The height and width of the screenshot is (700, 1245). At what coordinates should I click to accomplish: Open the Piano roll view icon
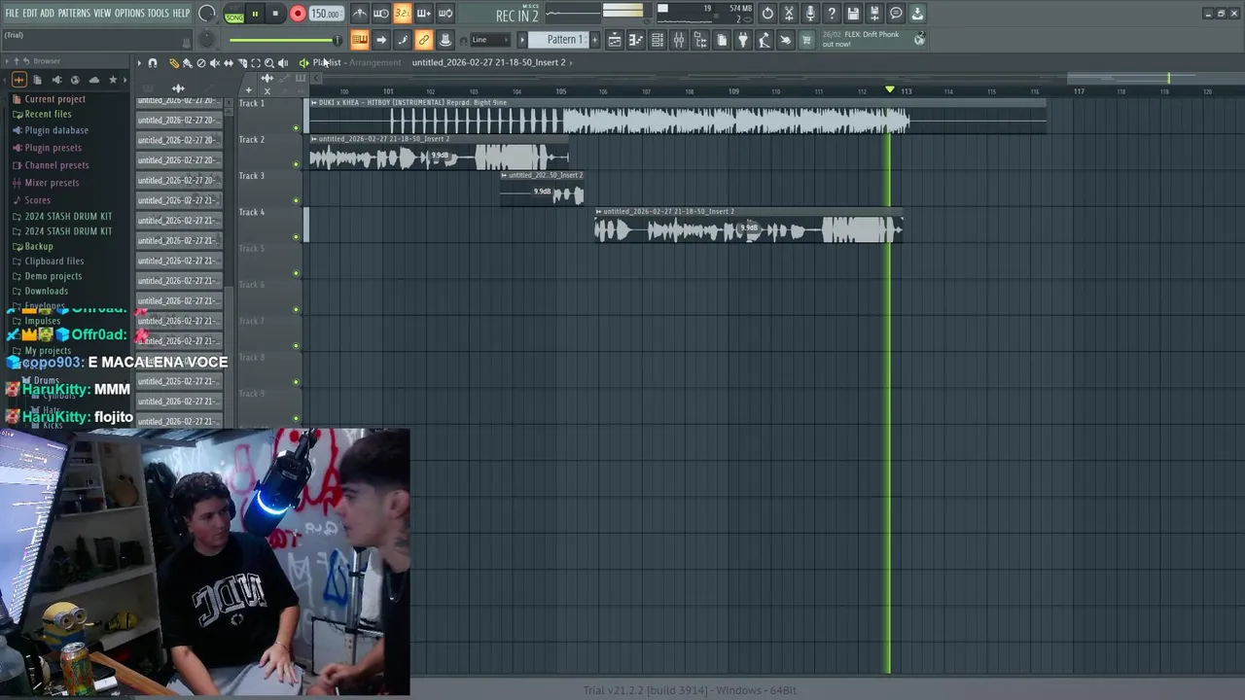point(636,40)
